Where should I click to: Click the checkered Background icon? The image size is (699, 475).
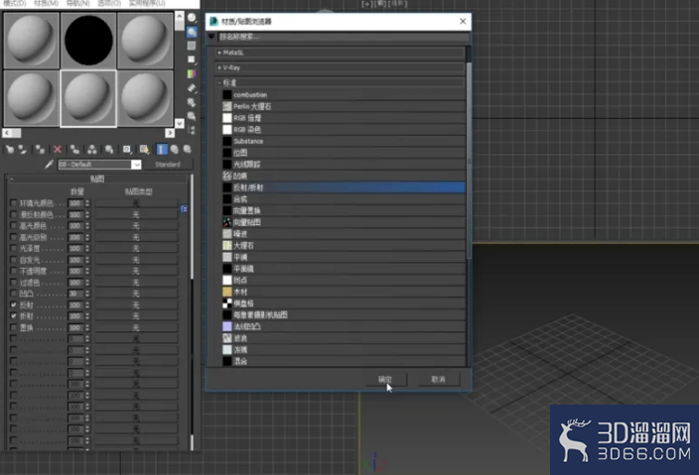tap(192, 46)
